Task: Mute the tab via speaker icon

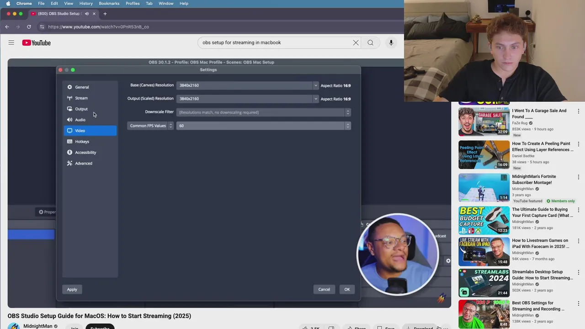Action: click(x=86, y=14)
